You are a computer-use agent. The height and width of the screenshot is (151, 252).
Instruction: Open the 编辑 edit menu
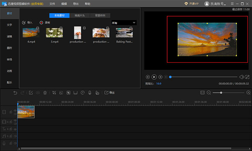(64, 4)
